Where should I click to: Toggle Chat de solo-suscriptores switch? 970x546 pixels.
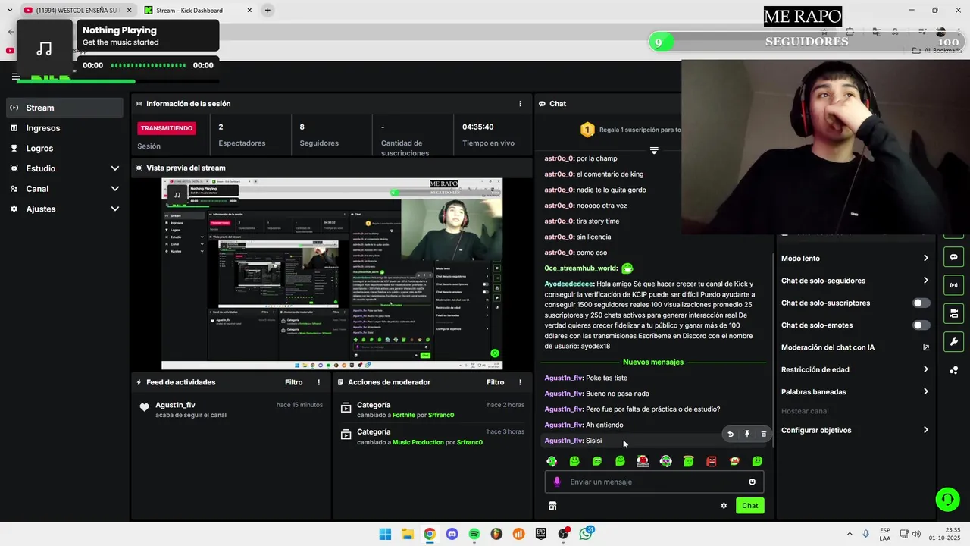click(x=921, y=303)
